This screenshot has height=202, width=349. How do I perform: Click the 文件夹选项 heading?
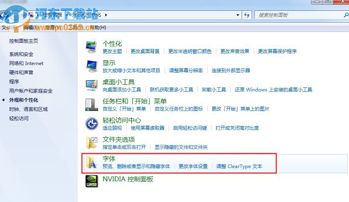click(119, 139)
